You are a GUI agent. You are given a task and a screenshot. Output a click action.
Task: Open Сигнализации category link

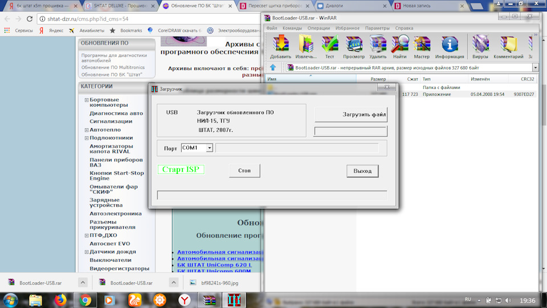point(111,121)
